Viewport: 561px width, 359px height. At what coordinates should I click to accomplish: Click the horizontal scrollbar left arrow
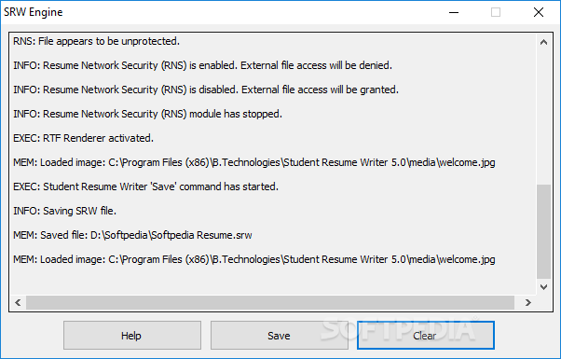pos(18,302)
